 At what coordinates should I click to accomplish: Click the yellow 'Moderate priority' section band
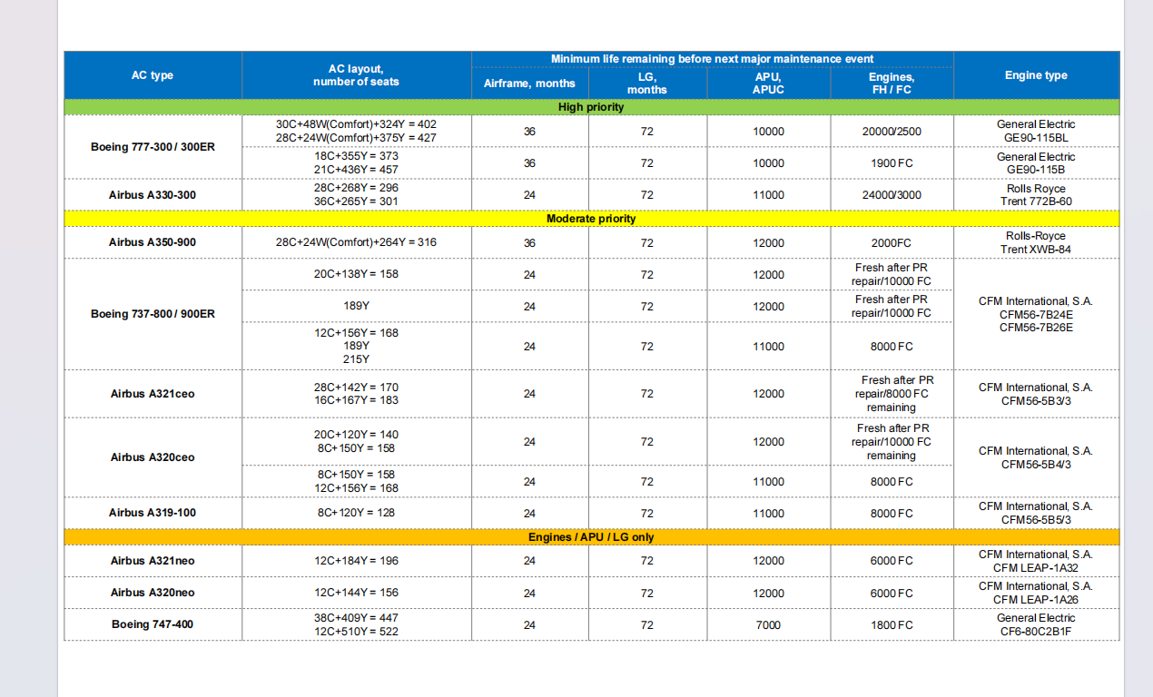591,219
